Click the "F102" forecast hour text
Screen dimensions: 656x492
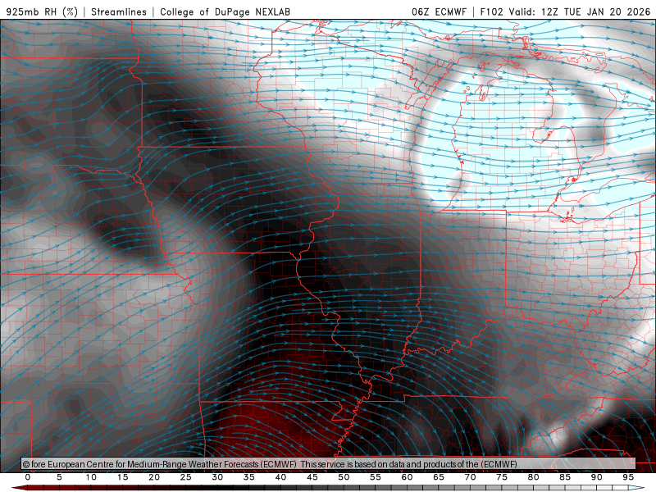point(491,12)
